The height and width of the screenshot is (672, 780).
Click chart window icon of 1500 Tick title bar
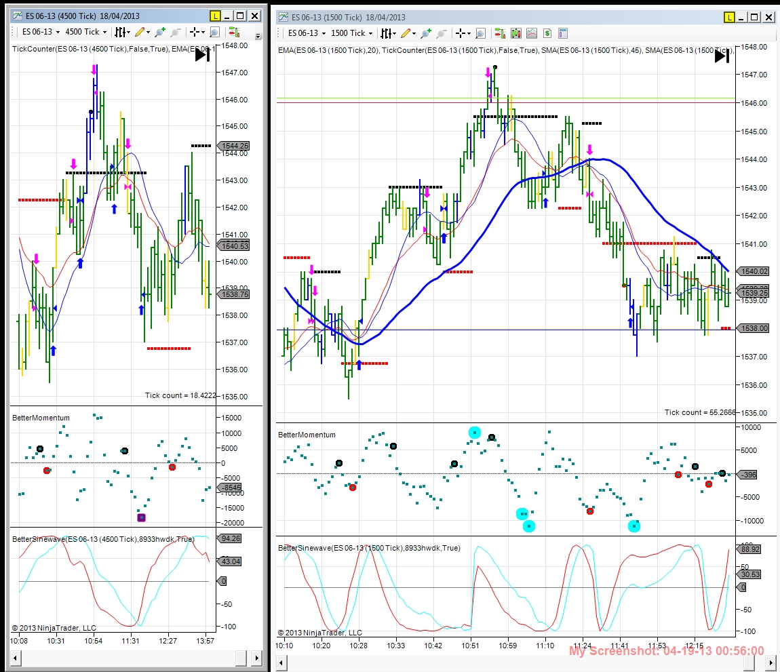(284, 18)
